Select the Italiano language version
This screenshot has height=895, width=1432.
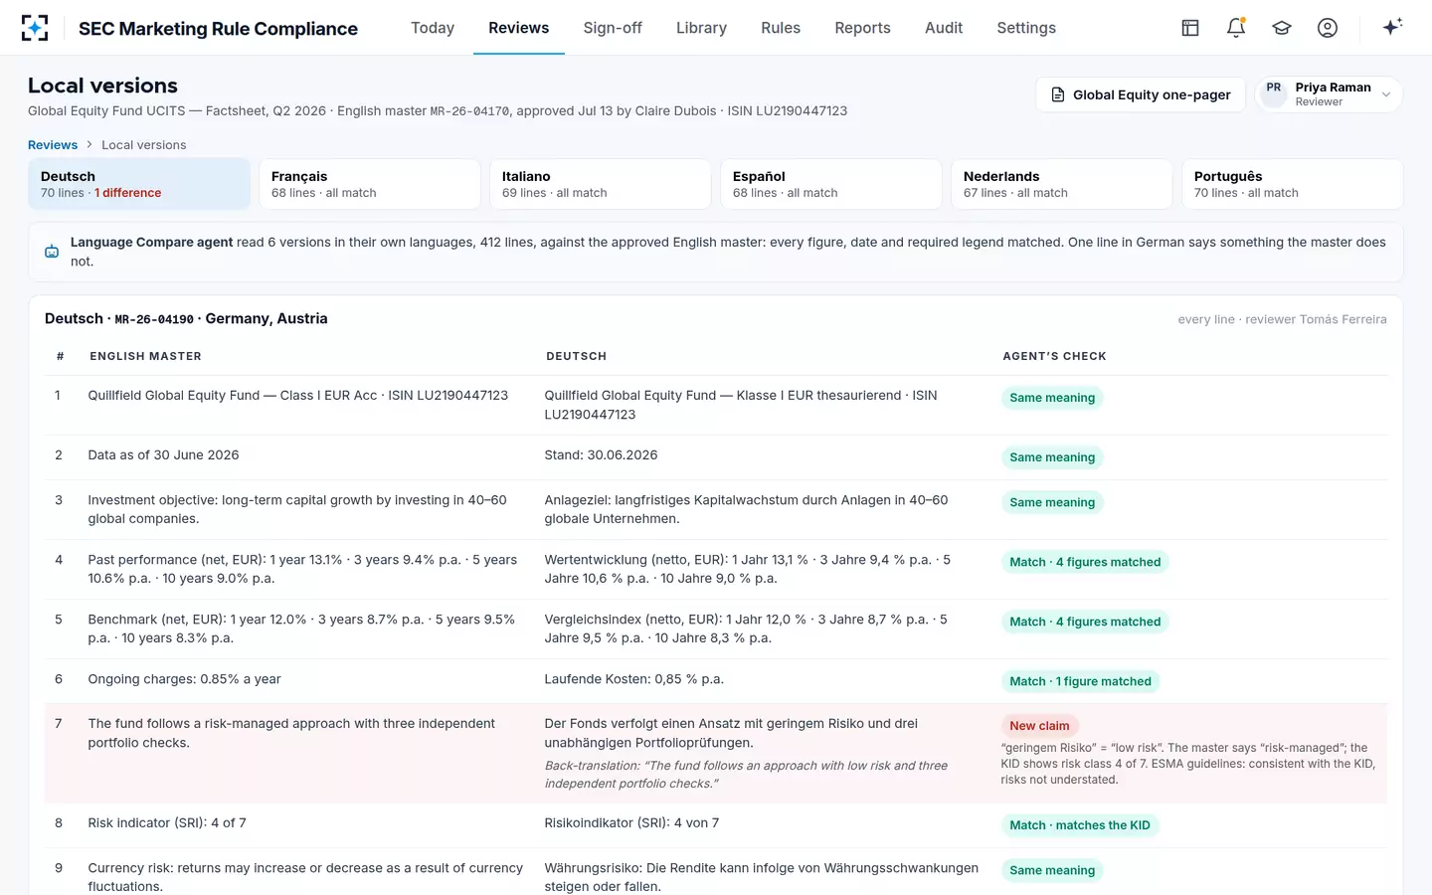coord(601,184)
